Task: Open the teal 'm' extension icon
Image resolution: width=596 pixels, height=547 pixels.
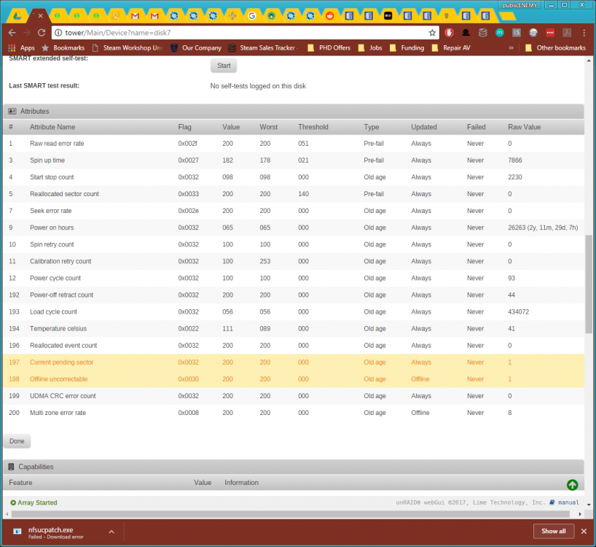Action: [x=499, y=33]
